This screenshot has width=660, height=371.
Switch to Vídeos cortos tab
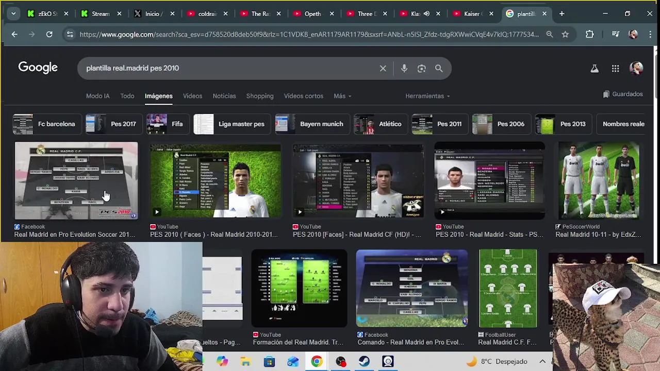pos(303,96)
